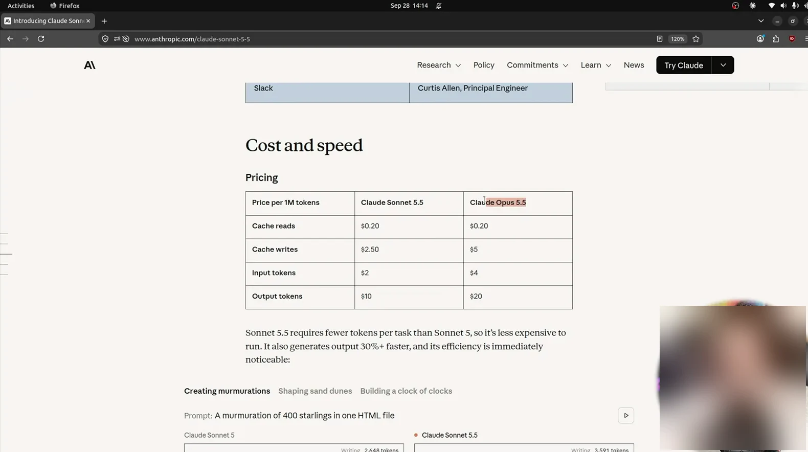Open the tracking protection shield icon
808x452 pixels.
[105, 39]
